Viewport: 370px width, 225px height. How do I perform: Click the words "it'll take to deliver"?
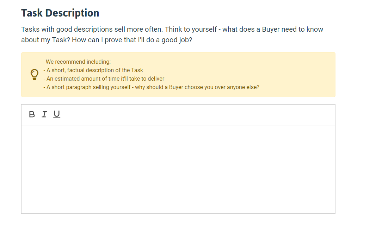tap(142, 79)
